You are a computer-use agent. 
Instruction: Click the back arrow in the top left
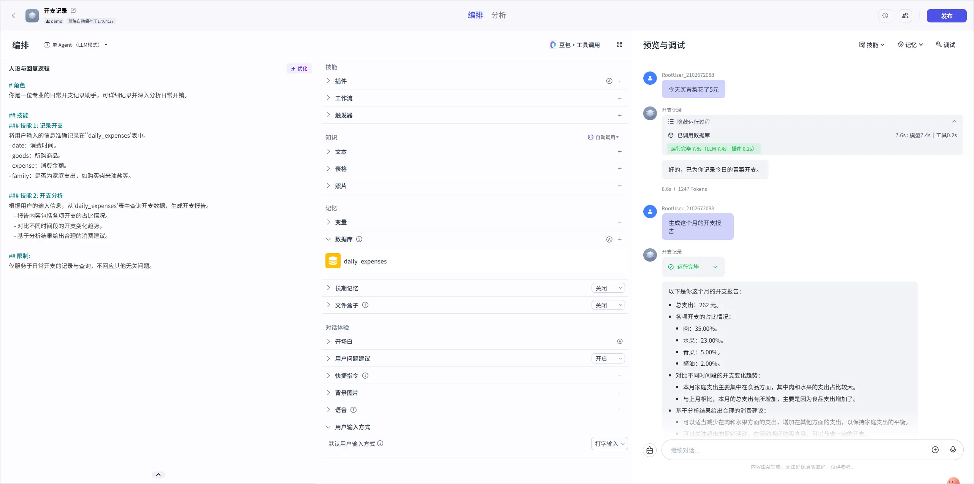pyautogui.click(x=13, y=16)
